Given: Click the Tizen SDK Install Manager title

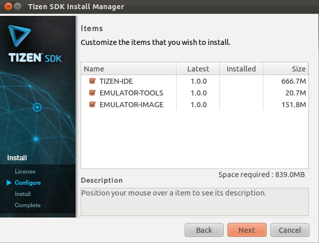Looking at the screenshot, I should point(76,7).
